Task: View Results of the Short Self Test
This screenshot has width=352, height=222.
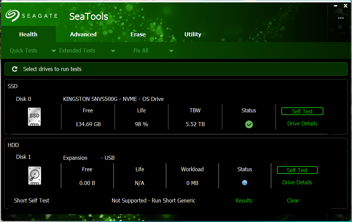Action: click(x=244, y=200)
